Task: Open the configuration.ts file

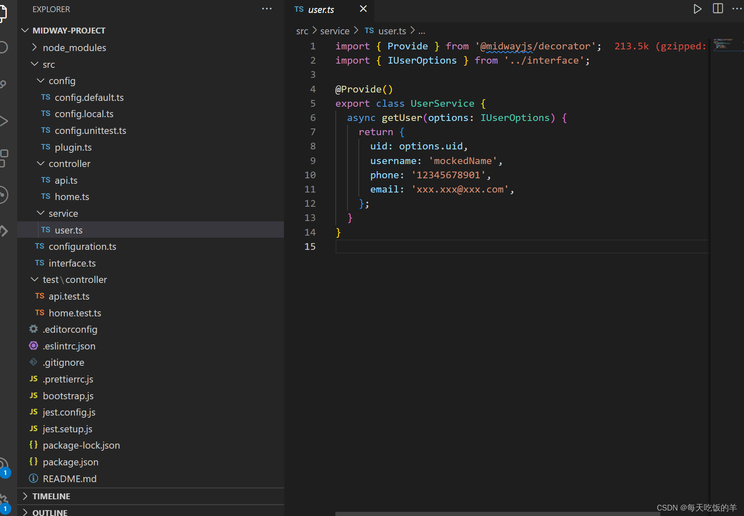Action: [x=82, y=246]
